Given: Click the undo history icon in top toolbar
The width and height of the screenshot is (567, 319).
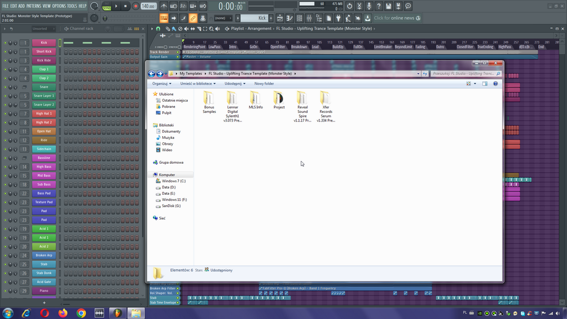Looking at the screenshot, I should (x=349, y=6).
